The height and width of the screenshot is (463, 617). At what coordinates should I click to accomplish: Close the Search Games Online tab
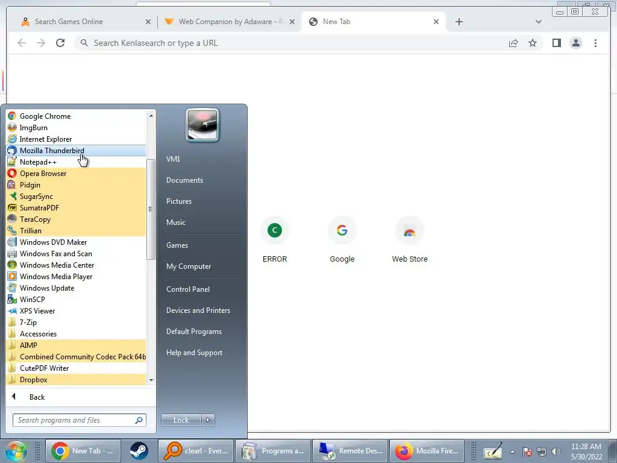click(x=148, y=22)
